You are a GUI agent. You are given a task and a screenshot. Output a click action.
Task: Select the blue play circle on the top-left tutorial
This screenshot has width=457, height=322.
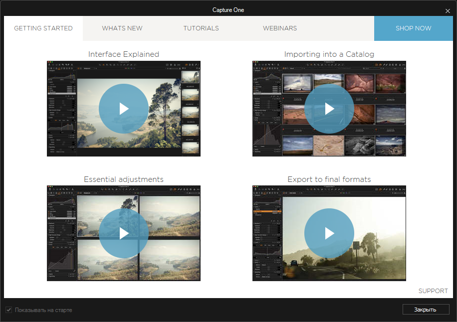(123, 108)
